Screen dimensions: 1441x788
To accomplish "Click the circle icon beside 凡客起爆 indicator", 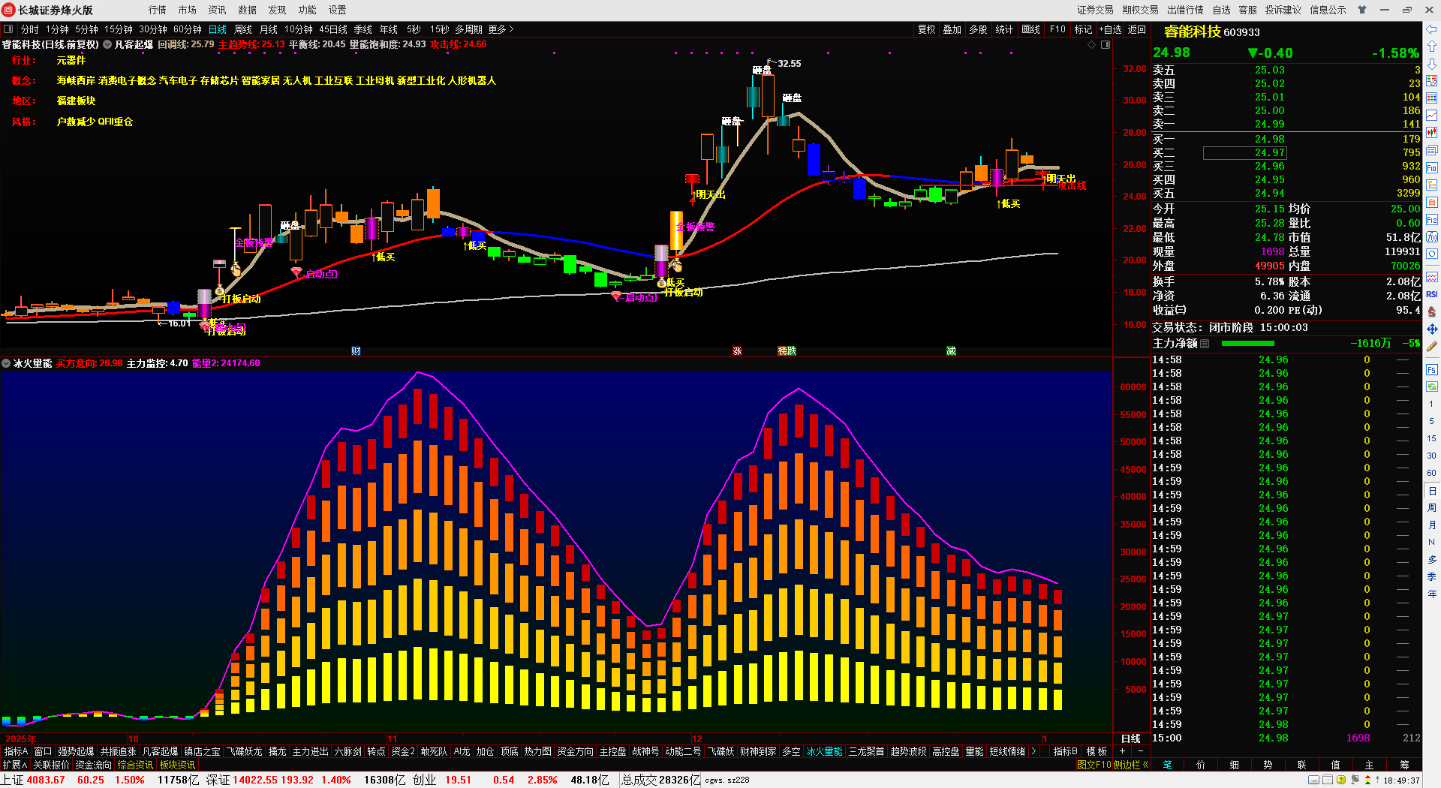I will coord(107,44).
